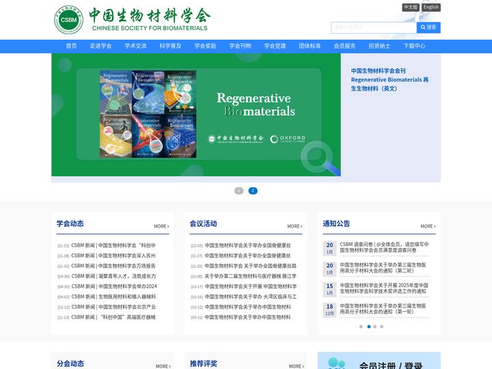Click the 会员注册 / 登录 banner
Image resolution: width=492 pixels, height=369 pixels.
[379, 361]
